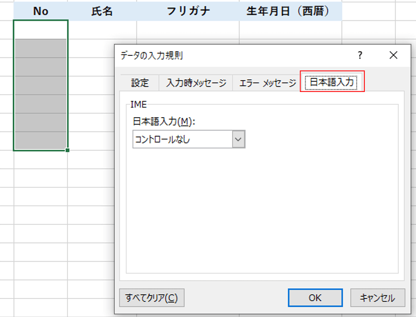Select the 氏名 header cell
The image size is (416, 317).
tap(102, 11)
